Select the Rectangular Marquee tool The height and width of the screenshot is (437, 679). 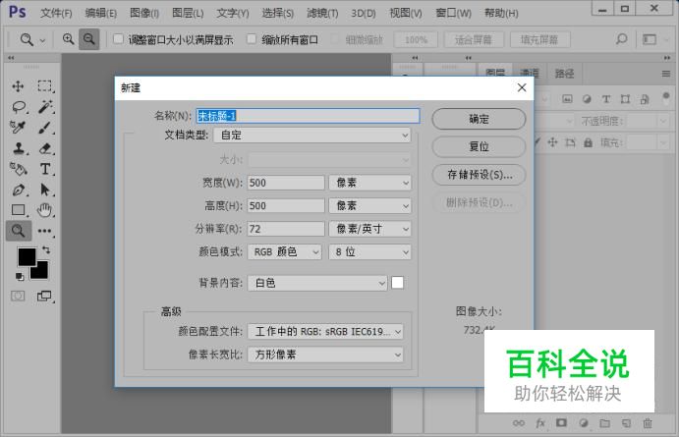[x=44, y=86]
